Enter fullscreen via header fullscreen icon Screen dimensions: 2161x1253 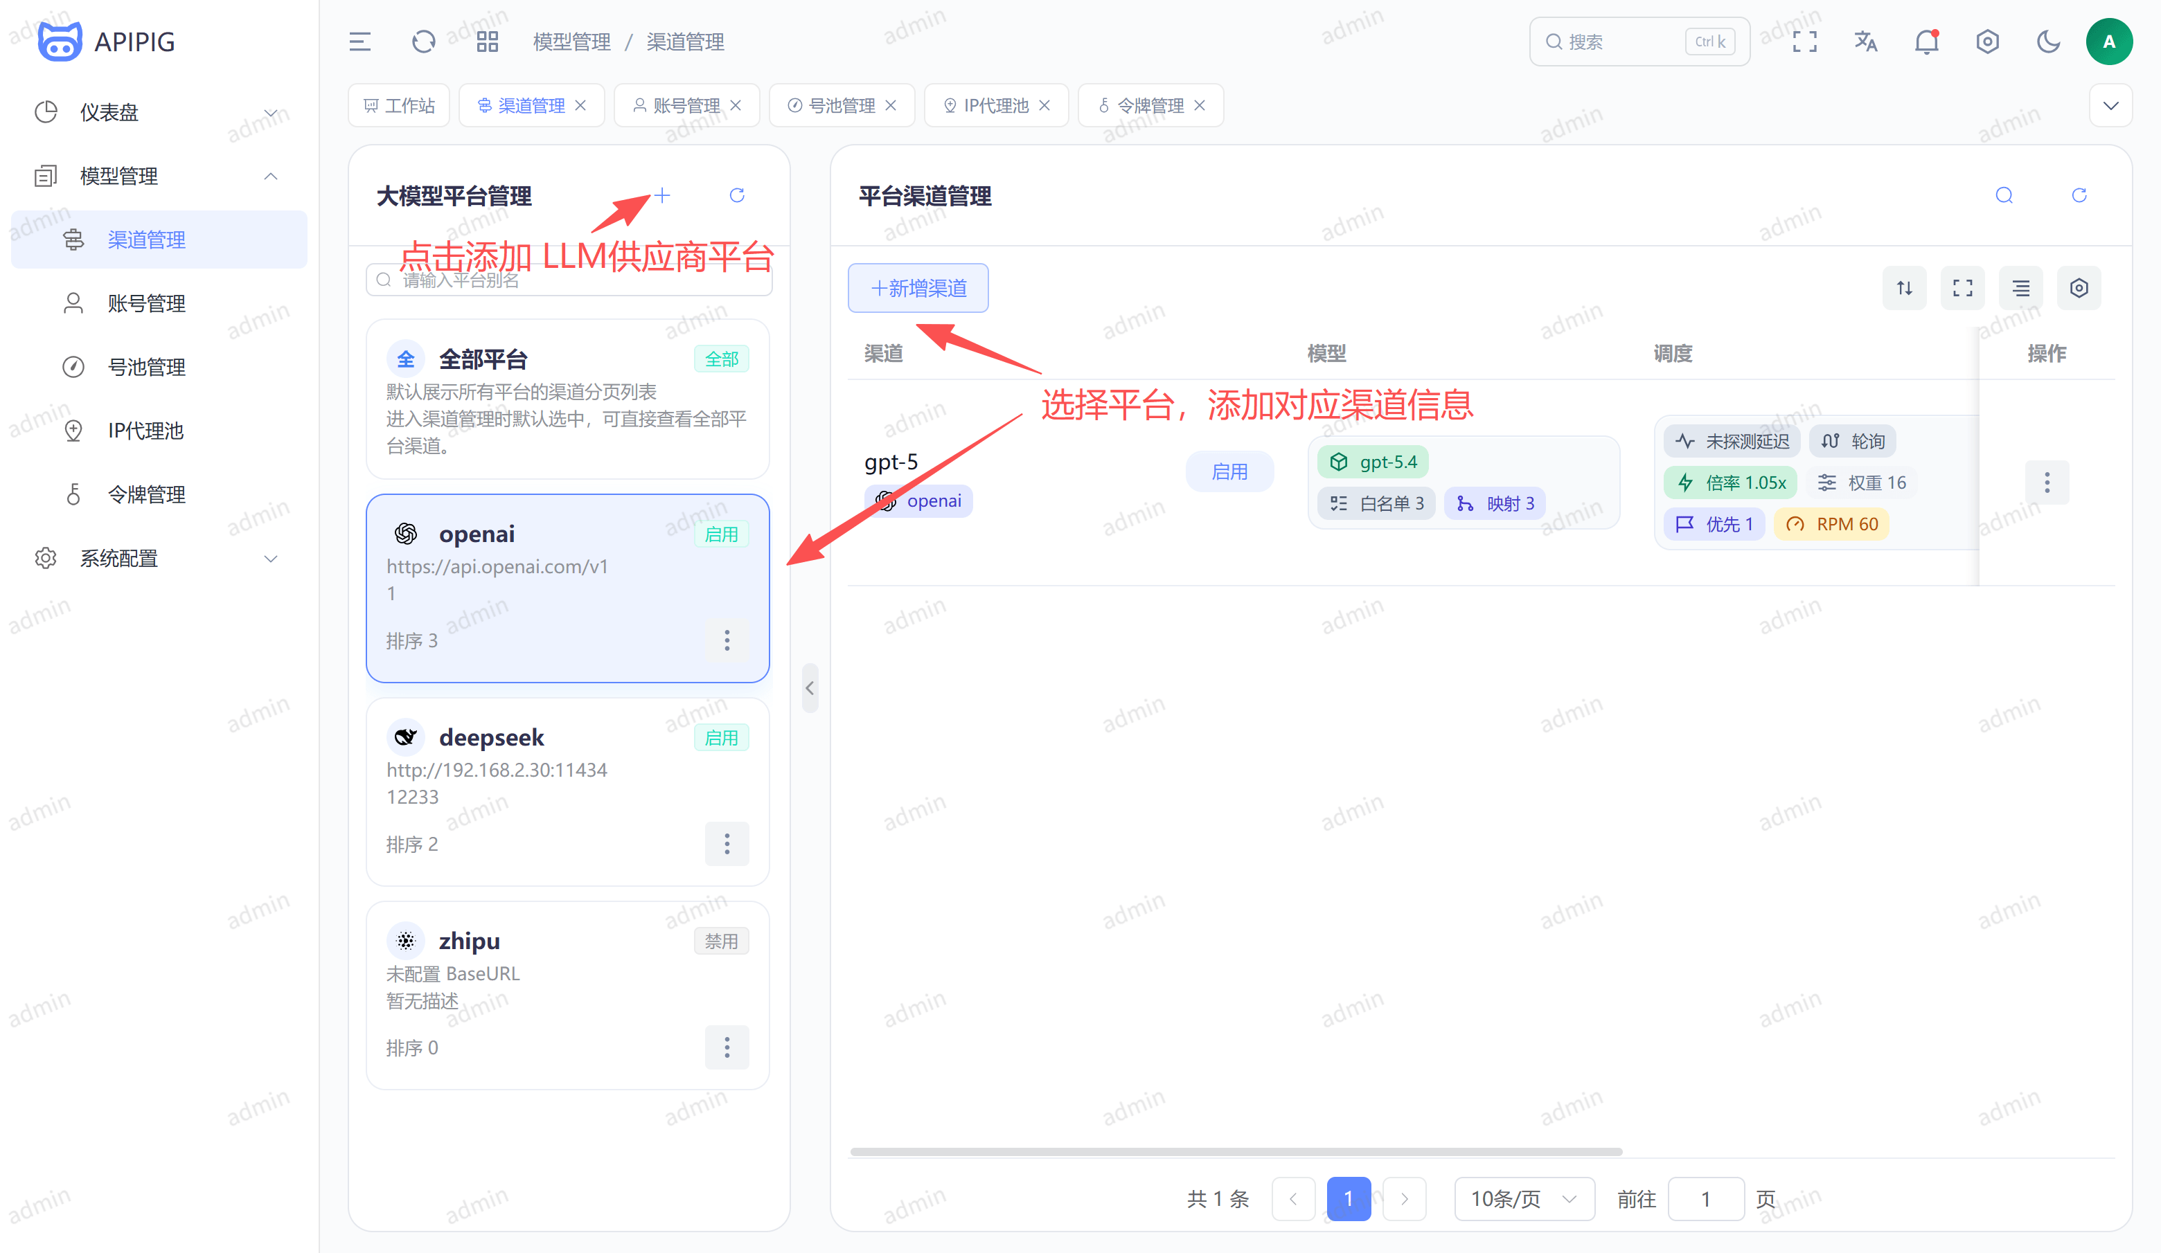click(1804, 41)
